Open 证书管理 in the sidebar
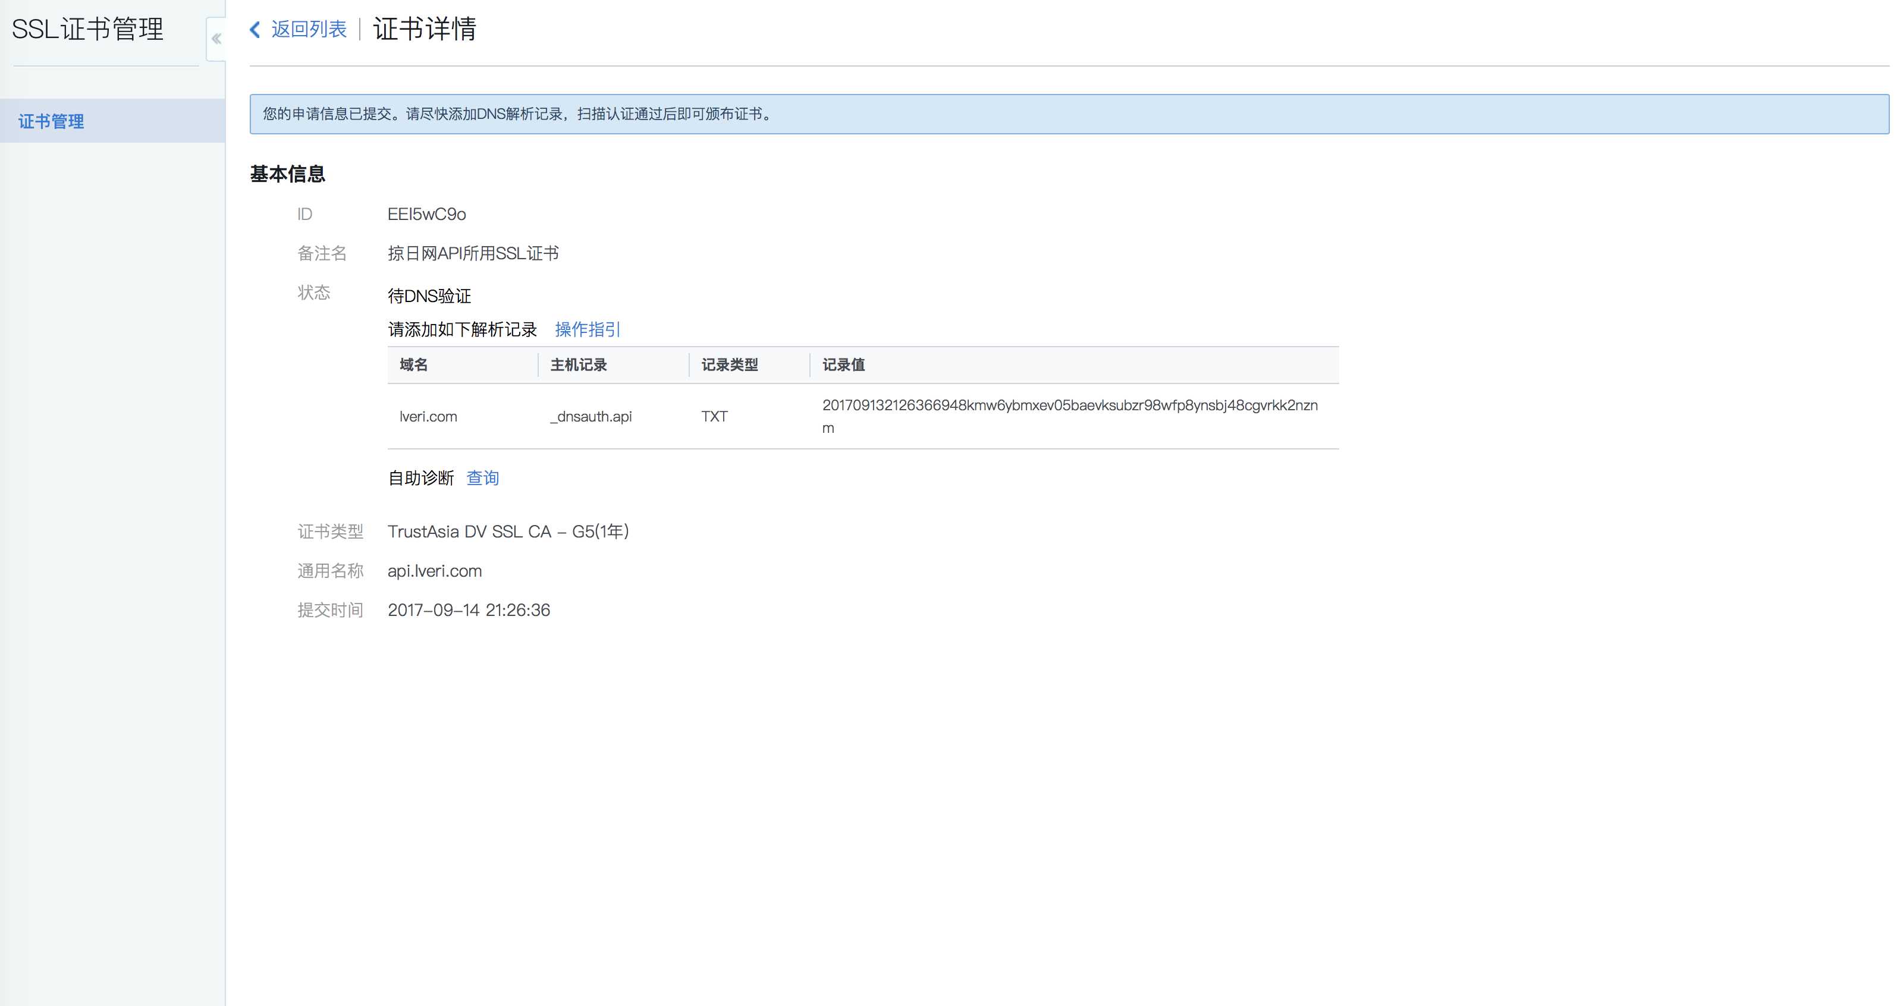 coord(112,121)
